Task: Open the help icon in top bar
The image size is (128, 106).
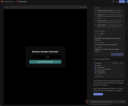Action: pos(113,2)
